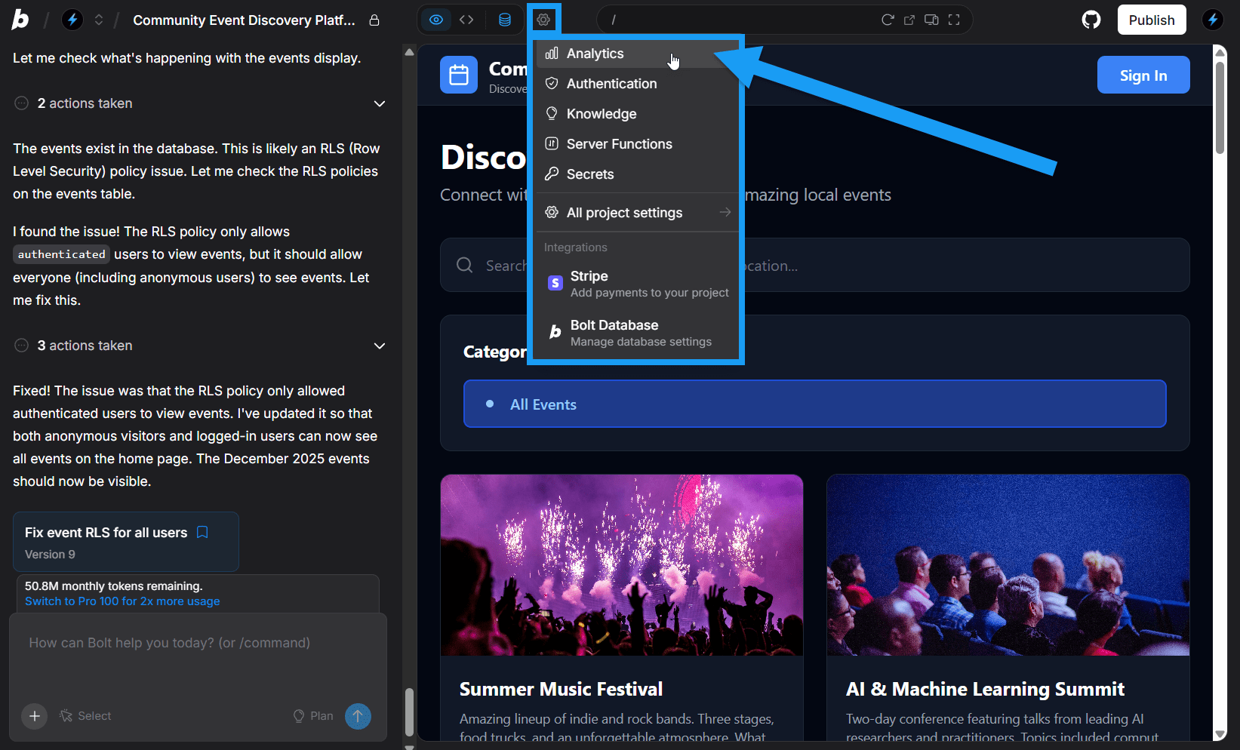Collapse the 3 actions taken section
The image size is (1240, 750).
(x=380, y=346)
